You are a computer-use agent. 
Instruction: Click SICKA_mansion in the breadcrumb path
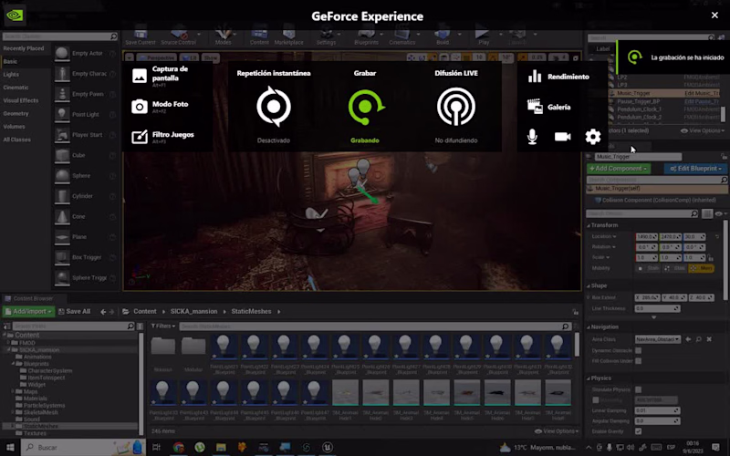(x=193, y=311)
